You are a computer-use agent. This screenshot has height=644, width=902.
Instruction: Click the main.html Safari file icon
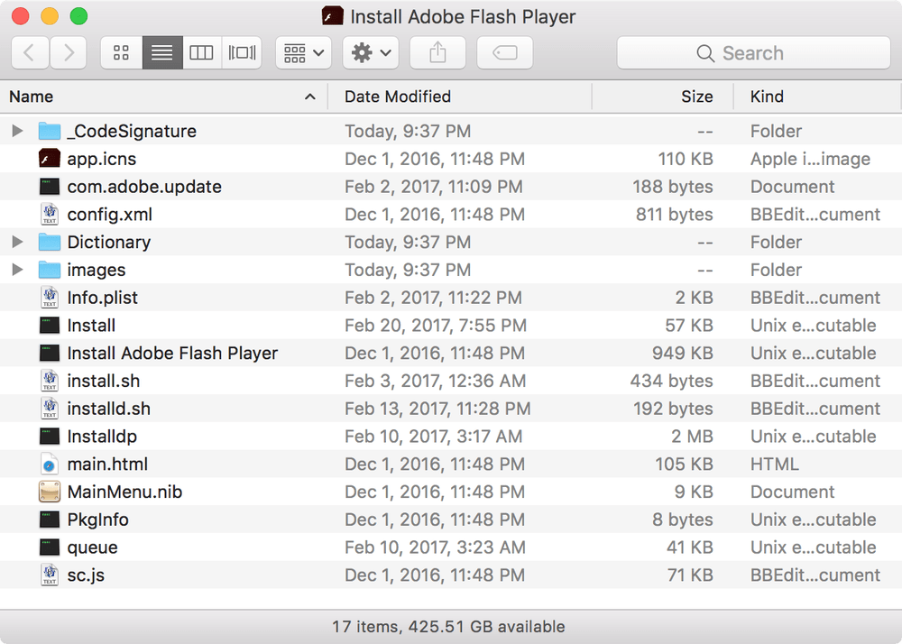[x=50, y=465]
